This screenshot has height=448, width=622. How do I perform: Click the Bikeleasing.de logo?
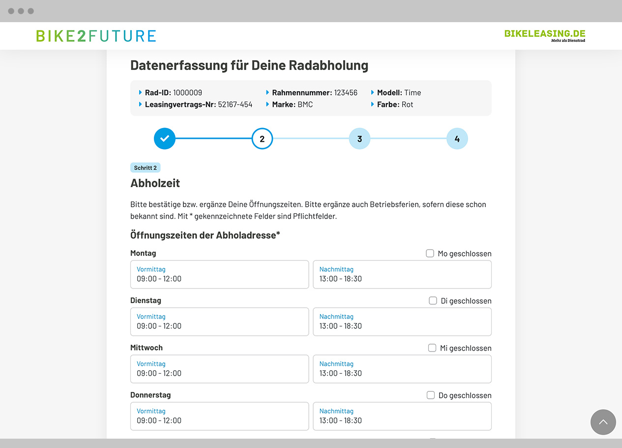(x=544, y=35)
